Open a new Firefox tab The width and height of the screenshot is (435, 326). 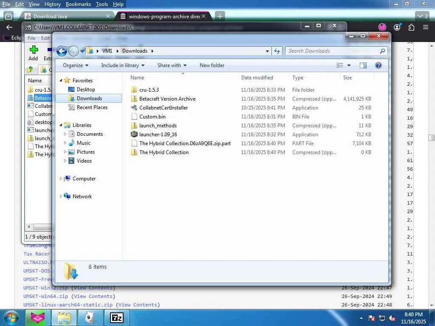coord(220,17)
